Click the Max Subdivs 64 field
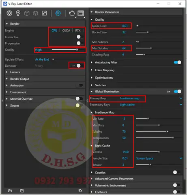187x195 pixels. (x=124, y=48)
